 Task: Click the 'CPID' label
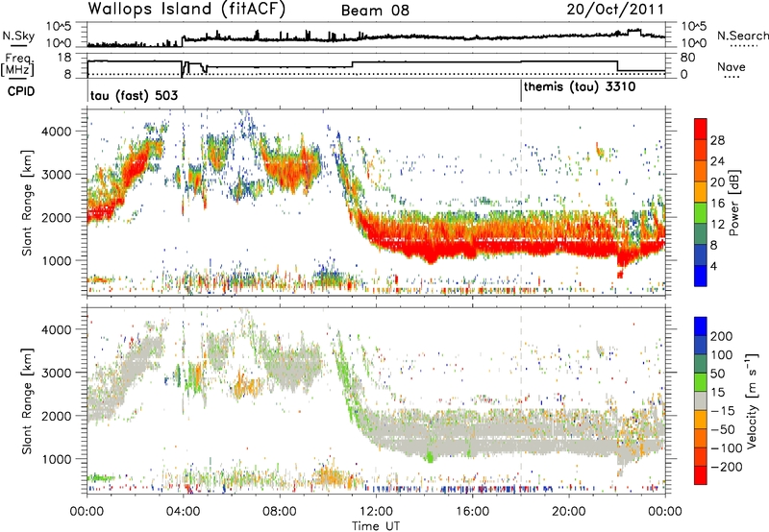[x=21, y=91]
